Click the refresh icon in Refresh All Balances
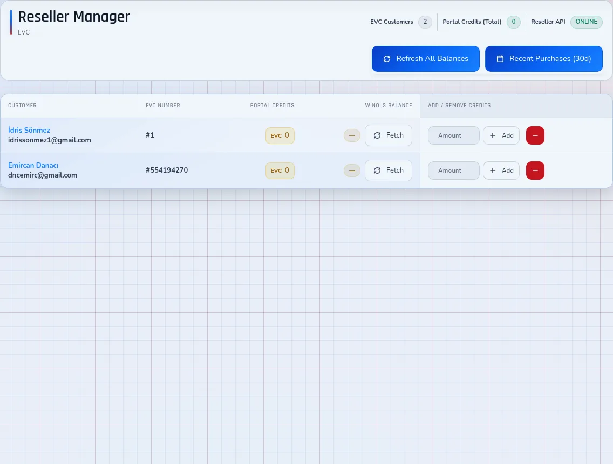Viewport: 613px width, 464px height. 387,59
